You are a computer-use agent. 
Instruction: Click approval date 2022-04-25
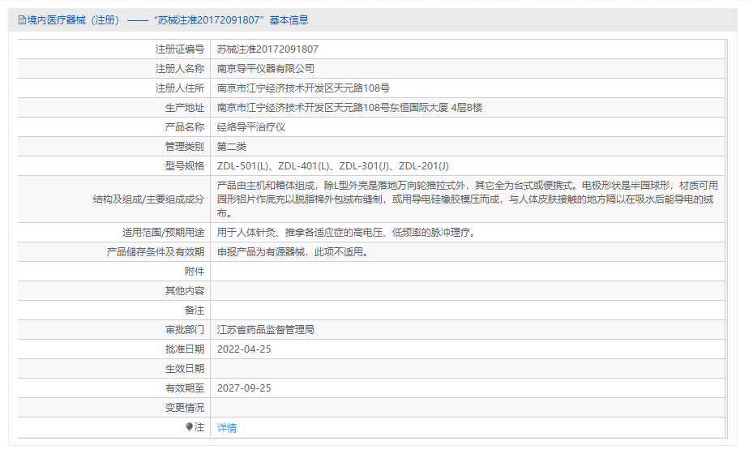pyautogui.click(x=244, y=349)
